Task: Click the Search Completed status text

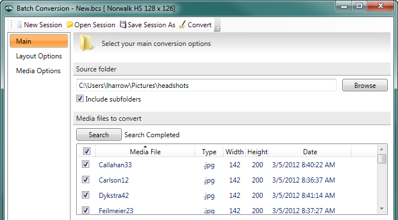Action: 152,135
